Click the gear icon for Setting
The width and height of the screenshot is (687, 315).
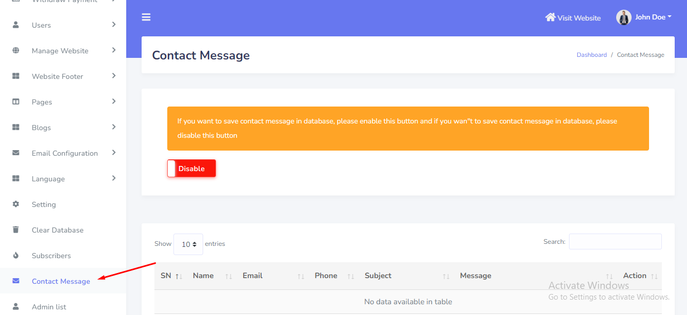pyautogui.click(x=16, y=204)
